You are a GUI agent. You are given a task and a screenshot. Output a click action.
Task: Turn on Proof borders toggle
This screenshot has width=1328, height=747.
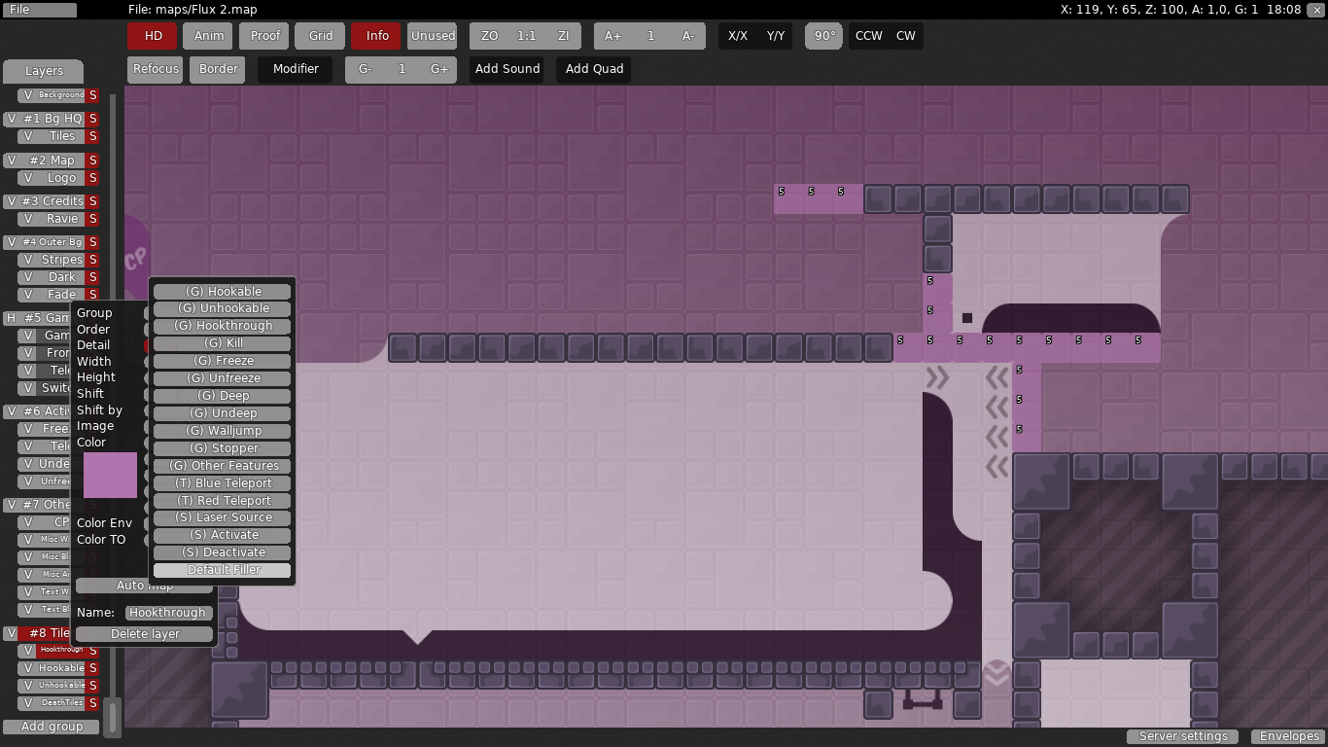pos(265,36)
